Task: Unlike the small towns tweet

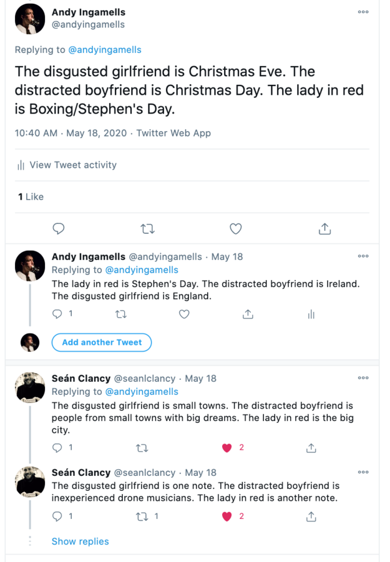Action: click(x=227, y=448)
